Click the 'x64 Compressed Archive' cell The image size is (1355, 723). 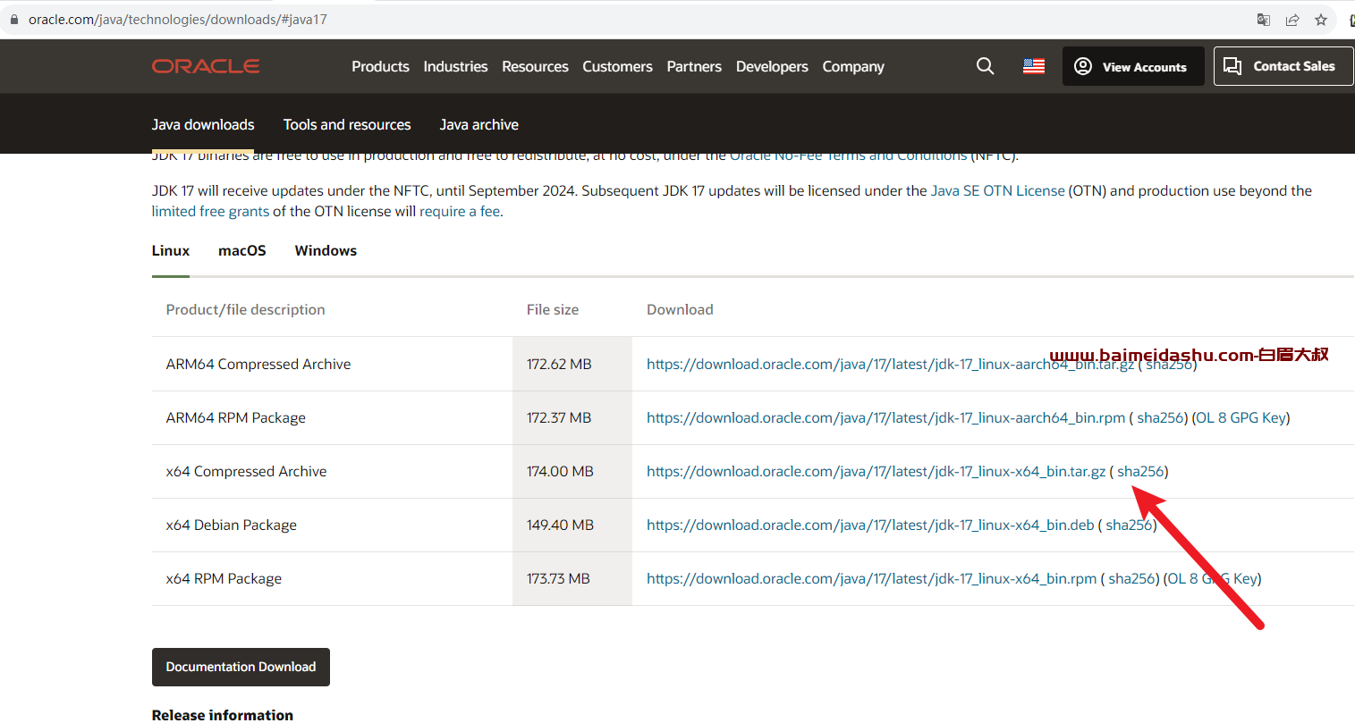pyautogui.click(x=246, y=471)
